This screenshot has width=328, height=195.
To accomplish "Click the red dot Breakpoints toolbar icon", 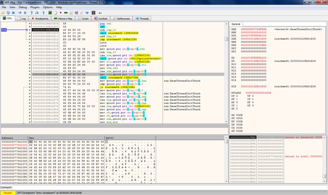I will (61, 13).
